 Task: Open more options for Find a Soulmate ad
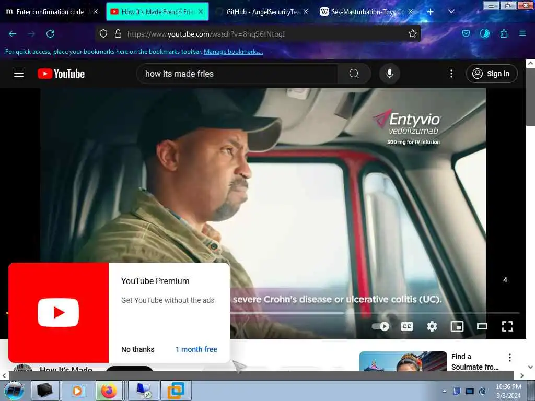[510, 357]
